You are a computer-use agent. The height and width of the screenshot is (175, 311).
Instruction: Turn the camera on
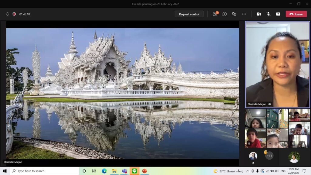(x=259, y=14)
